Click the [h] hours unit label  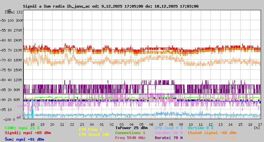(257, 127)
